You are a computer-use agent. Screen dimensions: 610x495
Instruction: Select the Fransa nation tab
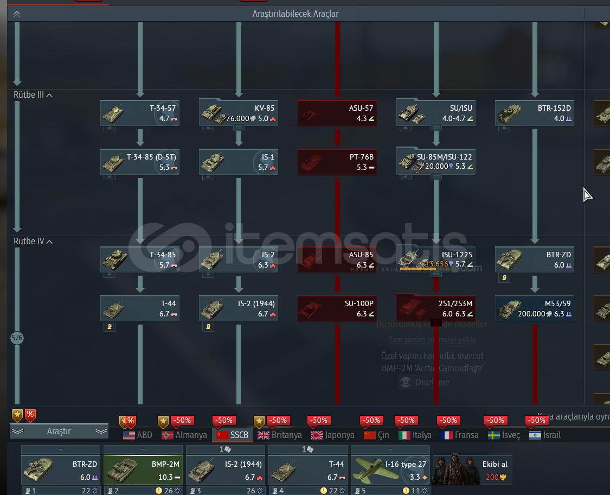[459, 435]
